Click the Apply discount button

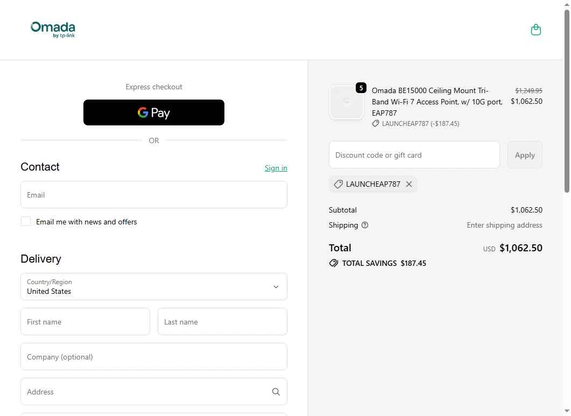tap(524, 155)
